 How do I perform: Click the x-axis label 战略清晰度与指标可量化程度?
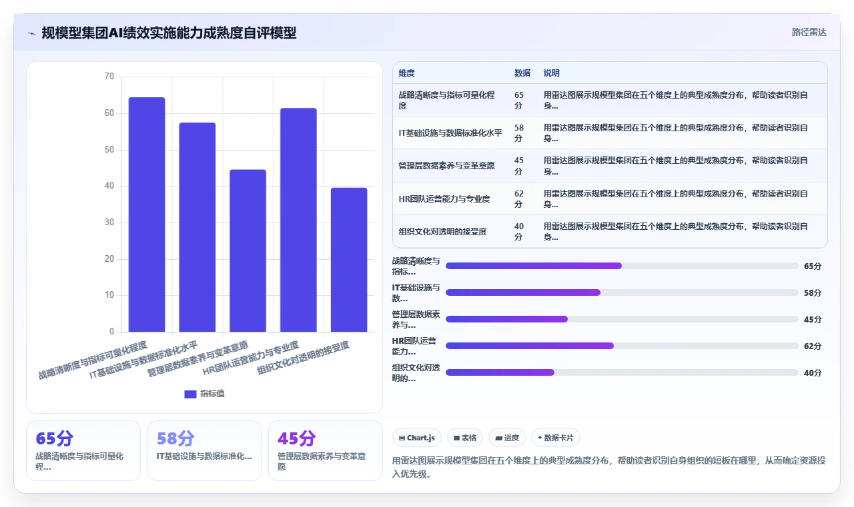tap(92, 360)
